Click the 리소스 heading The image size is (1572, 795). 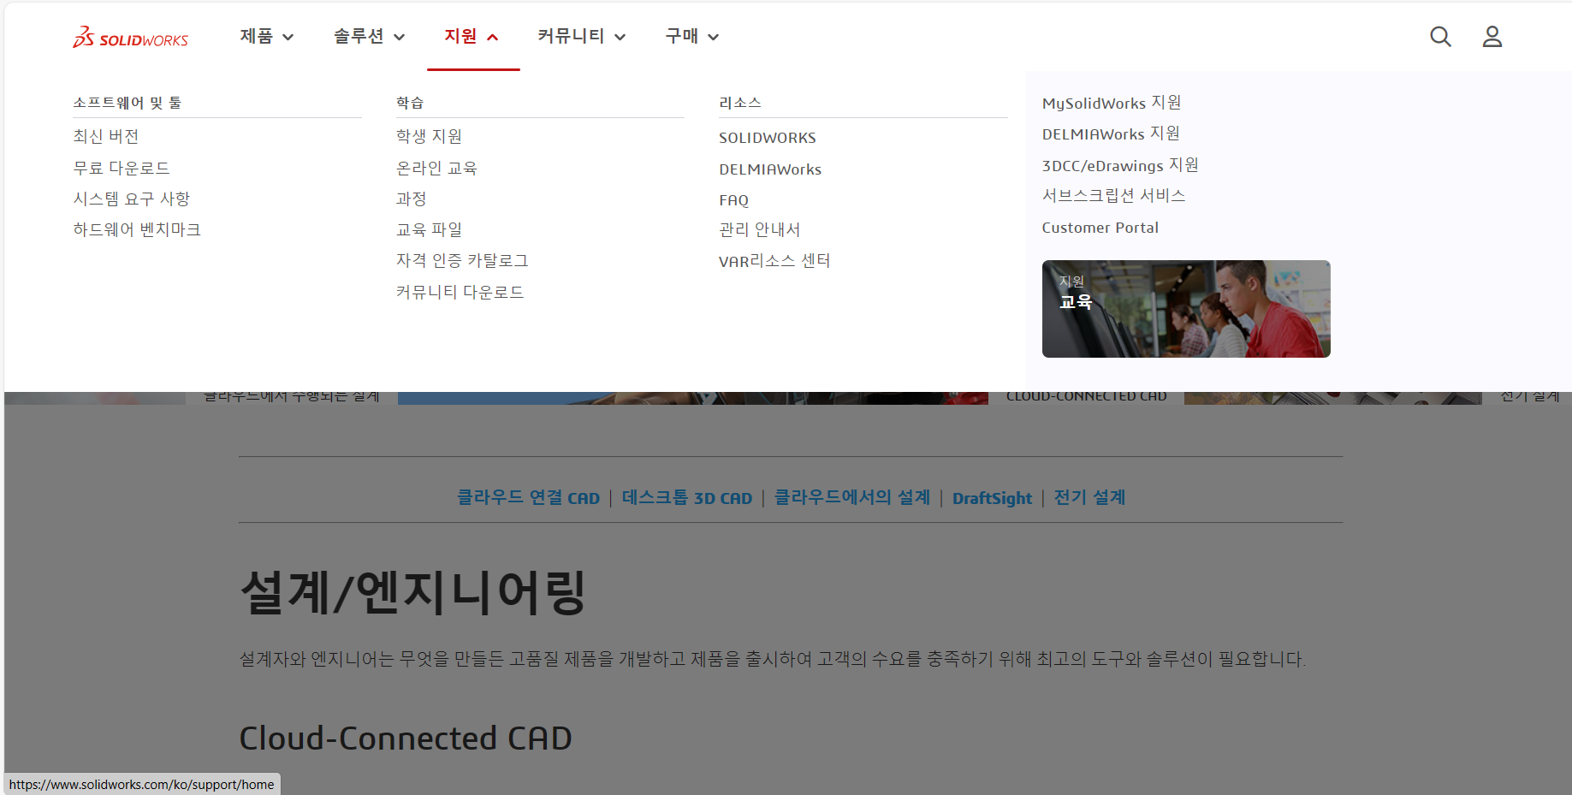coord(740,103)
